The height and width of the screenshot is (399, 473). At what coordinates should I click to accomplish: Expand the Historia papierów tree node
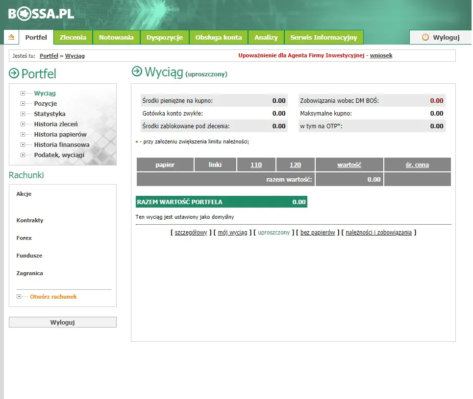23,135
